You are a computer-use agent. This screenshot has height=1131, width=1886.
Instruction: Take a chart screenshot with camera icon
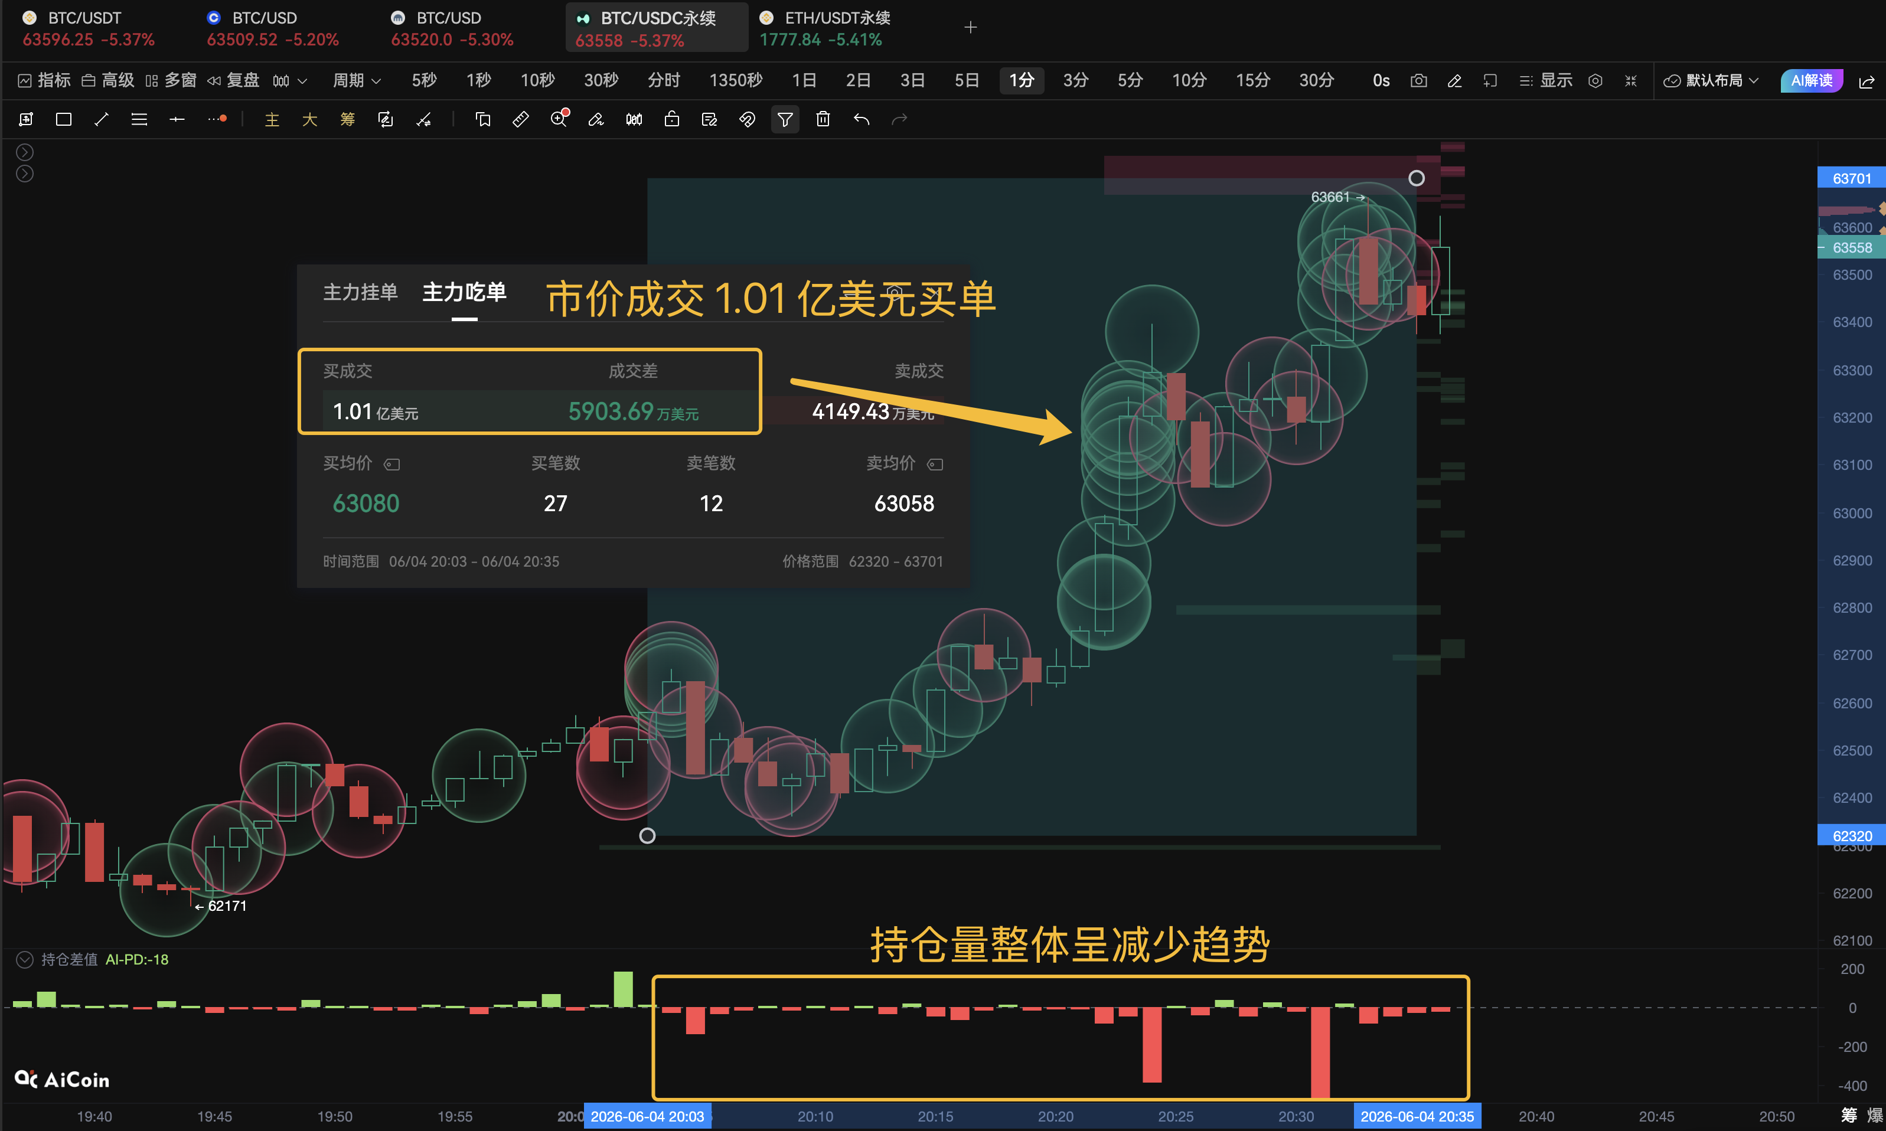[x=1419, y=81]
